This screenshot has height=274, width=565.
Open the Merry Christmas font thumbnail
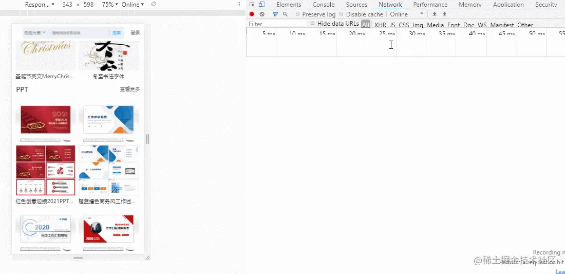(x=45, y=56)
